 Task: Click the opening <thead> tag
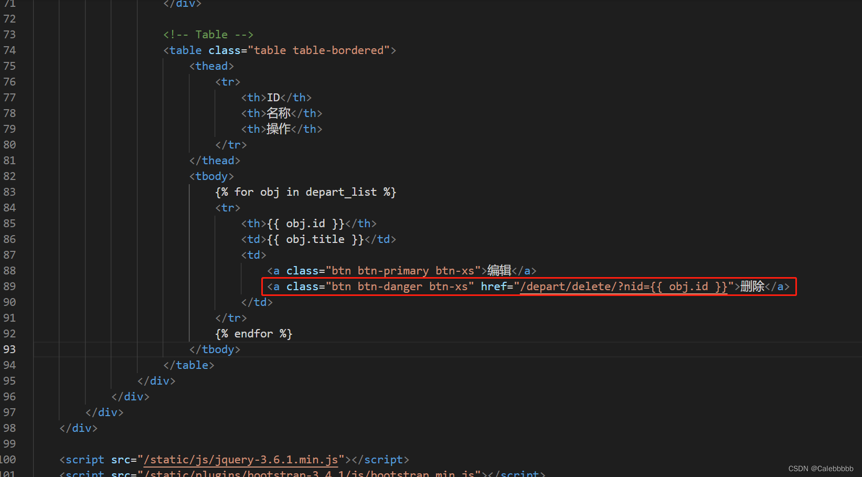211,66
